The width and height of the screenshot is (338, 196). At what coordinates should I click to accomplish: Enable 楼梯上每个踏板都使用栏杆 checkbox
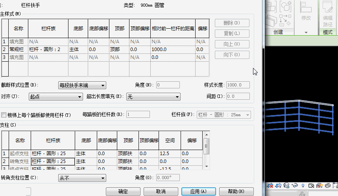[4, 115]
